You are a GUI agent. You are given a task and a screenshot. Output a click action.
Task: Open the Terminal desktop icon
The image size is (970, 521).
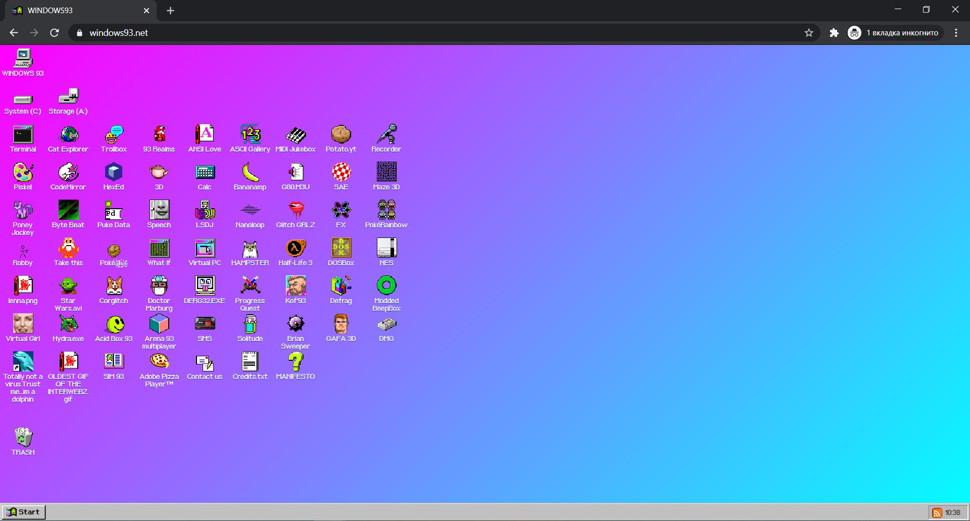pos(23,138)
